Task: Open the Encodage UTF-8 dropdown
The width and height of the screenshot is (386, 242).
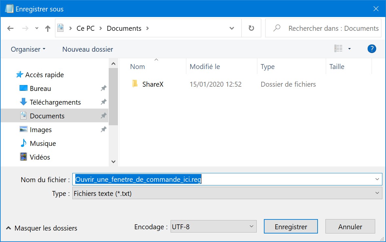Action: [213, 227]
